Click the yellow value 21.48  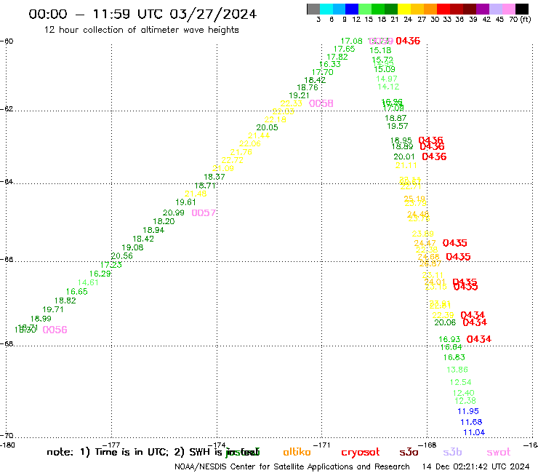pos(196,194)
